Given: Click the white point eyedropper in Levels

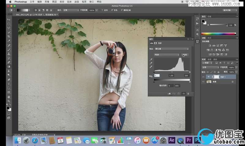Looking at the screenshot, I should click(151, 67).
